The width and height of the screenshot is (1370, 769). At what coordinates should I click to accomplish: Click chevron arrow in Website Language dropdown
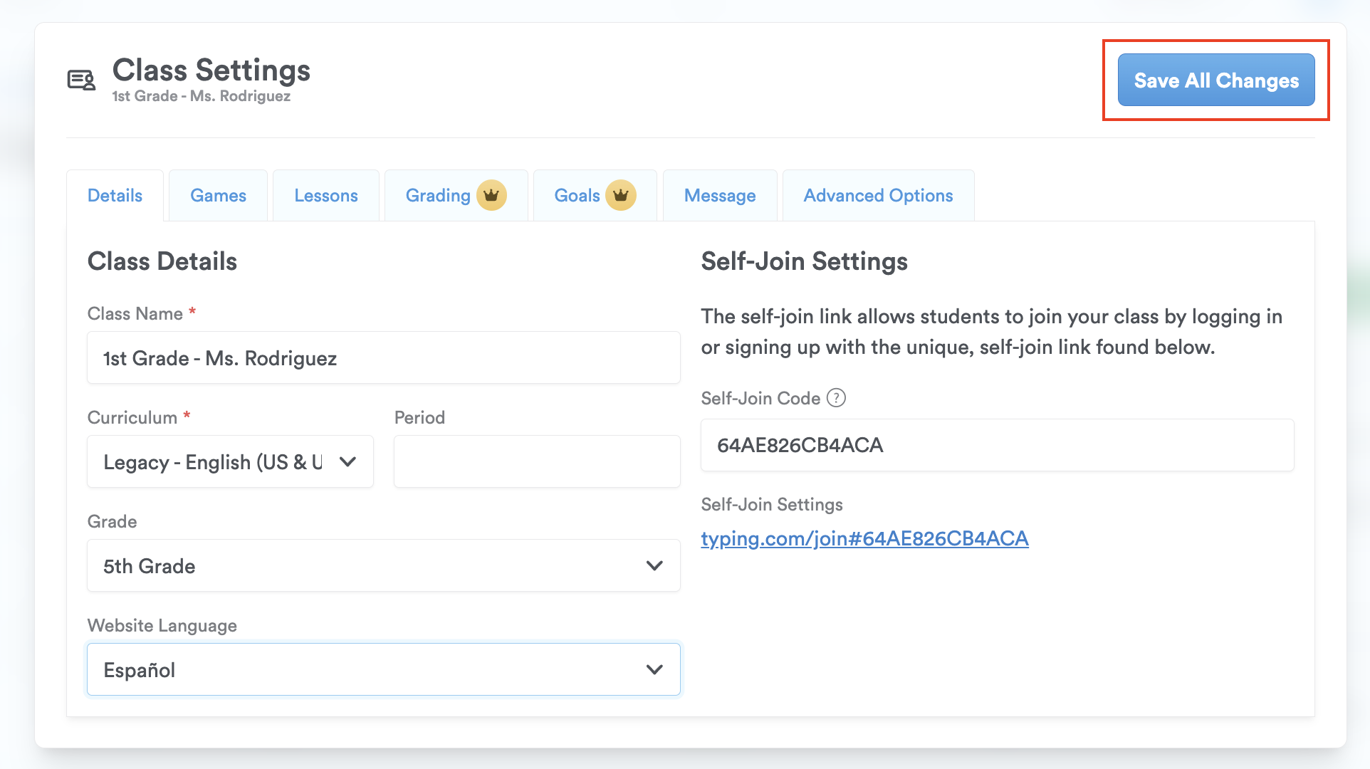click(x=654, y=669)
